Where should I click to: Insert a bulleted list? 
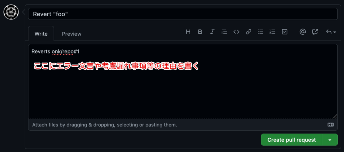(261, 32)
